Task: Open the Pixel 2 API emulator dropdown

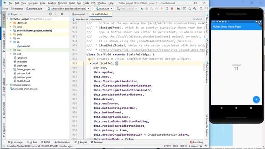Action: 127,9
